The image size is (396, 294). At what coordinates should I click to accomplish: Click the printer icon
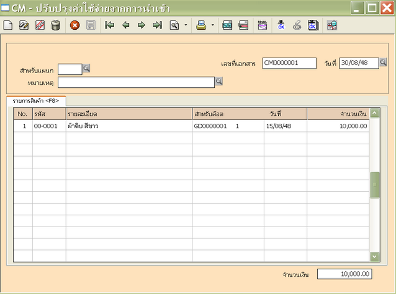pyautogui.click(x=201, y=25)
